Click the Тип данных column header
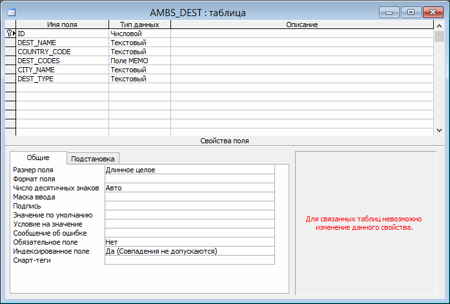 139,25
